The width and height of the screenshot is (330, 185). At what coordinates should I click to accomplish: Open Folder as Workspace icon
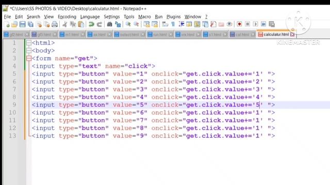(221, 24)
